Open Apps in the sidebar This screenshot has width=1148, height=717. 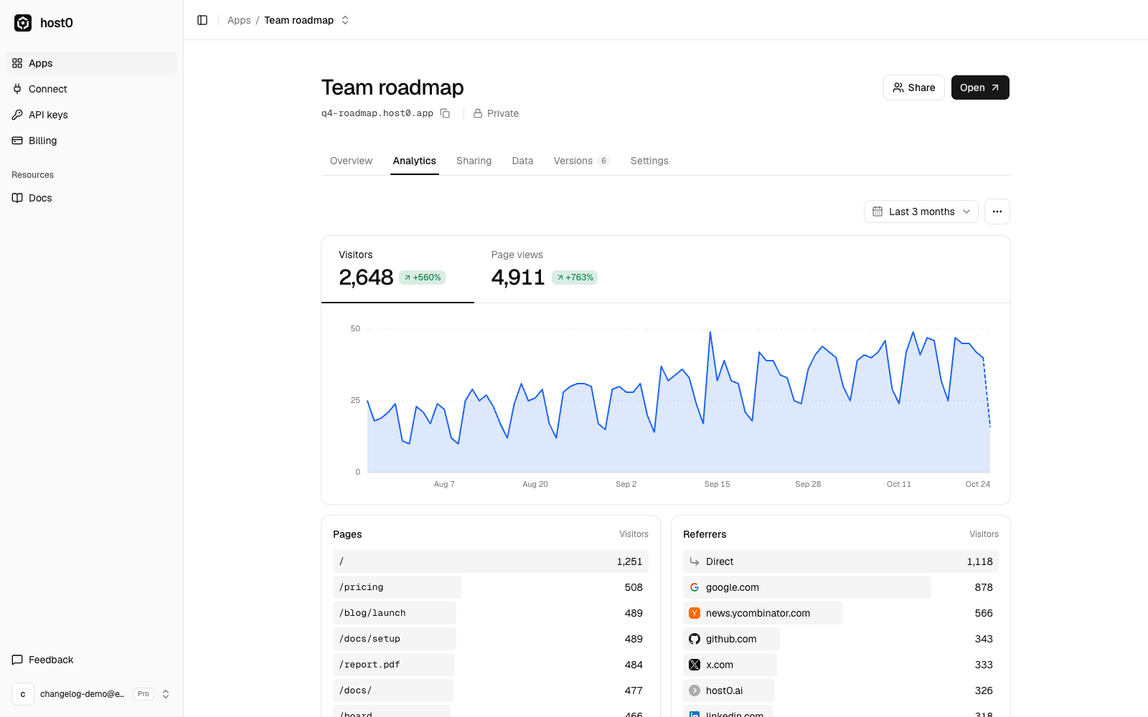coord(92,63)
